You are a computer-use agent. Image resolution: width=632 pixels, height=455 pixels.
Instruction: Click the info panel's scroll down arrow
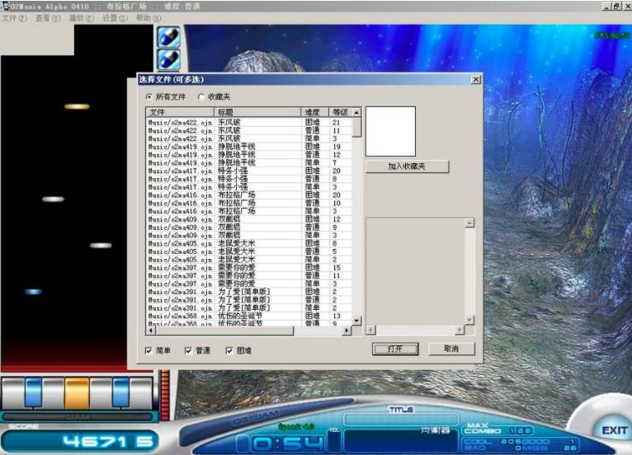coord(469,320)
